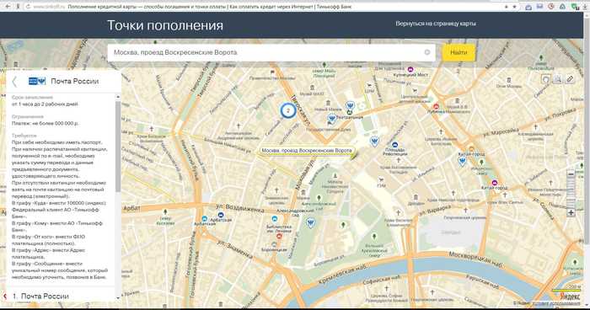Click the browser bookmark star icon
Viewport: 590px width, 310px height.
514,7
